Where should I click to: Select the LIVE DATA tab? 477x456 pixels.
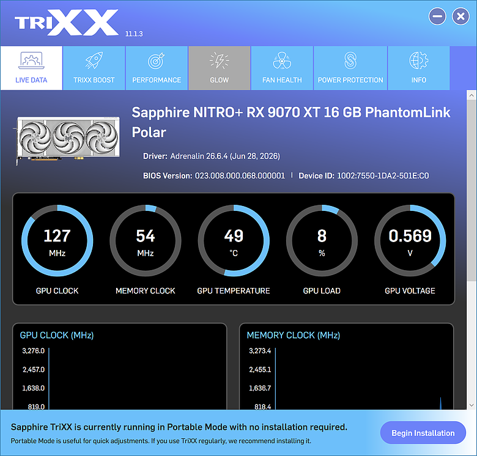[31, 68]
